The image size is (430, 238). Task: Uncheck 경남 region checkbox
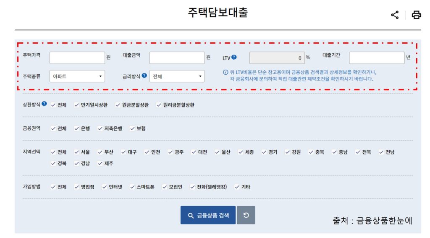[76, 163]
